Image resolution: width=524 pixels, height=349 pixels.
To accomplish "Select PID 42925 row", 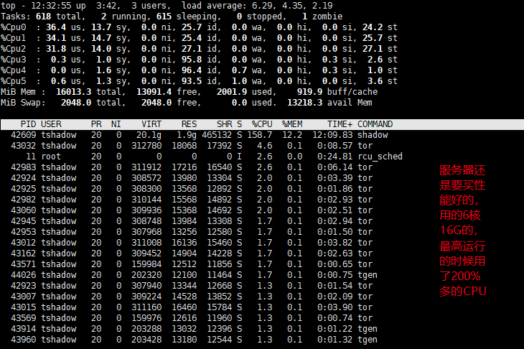I will (24, 189).
